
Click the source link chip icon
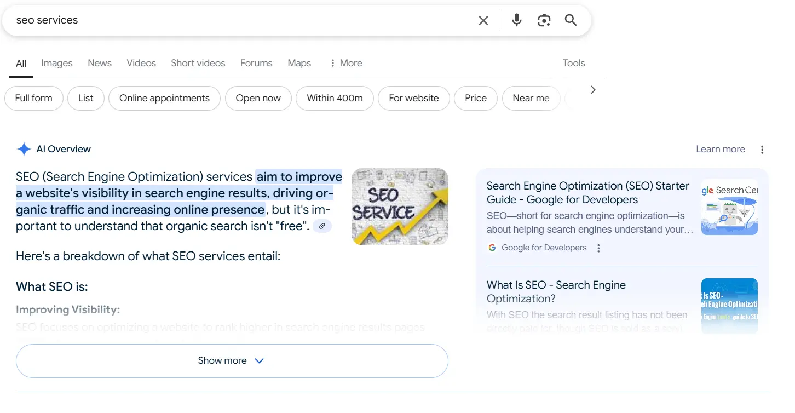point(322,226)
